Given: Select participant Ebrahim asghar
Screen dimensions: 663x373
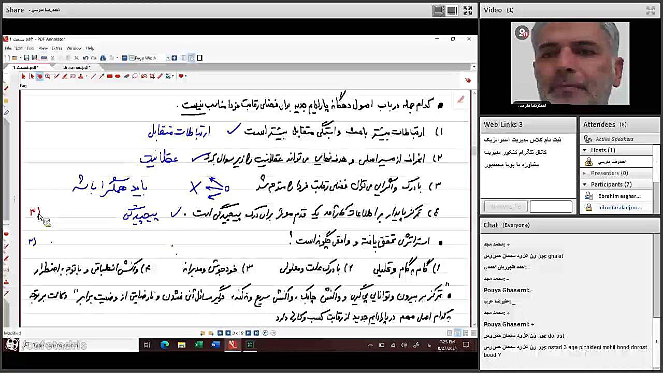Looking at the screenshot, I should coord(618,196).
